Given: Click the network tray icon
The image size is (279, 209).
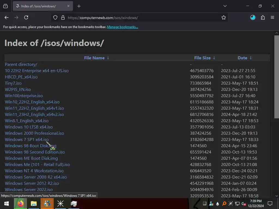Looking at the screenshot, I should coord(237,204).
